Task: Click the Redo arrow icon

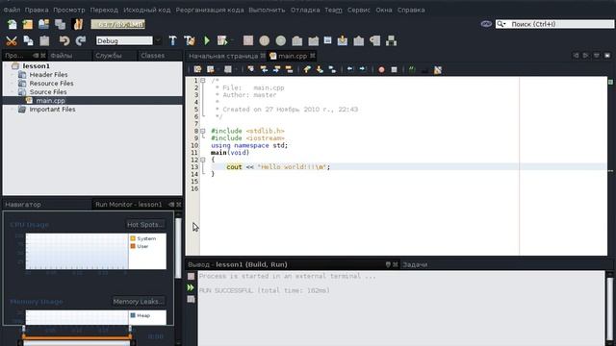Action: coord(81,40)
